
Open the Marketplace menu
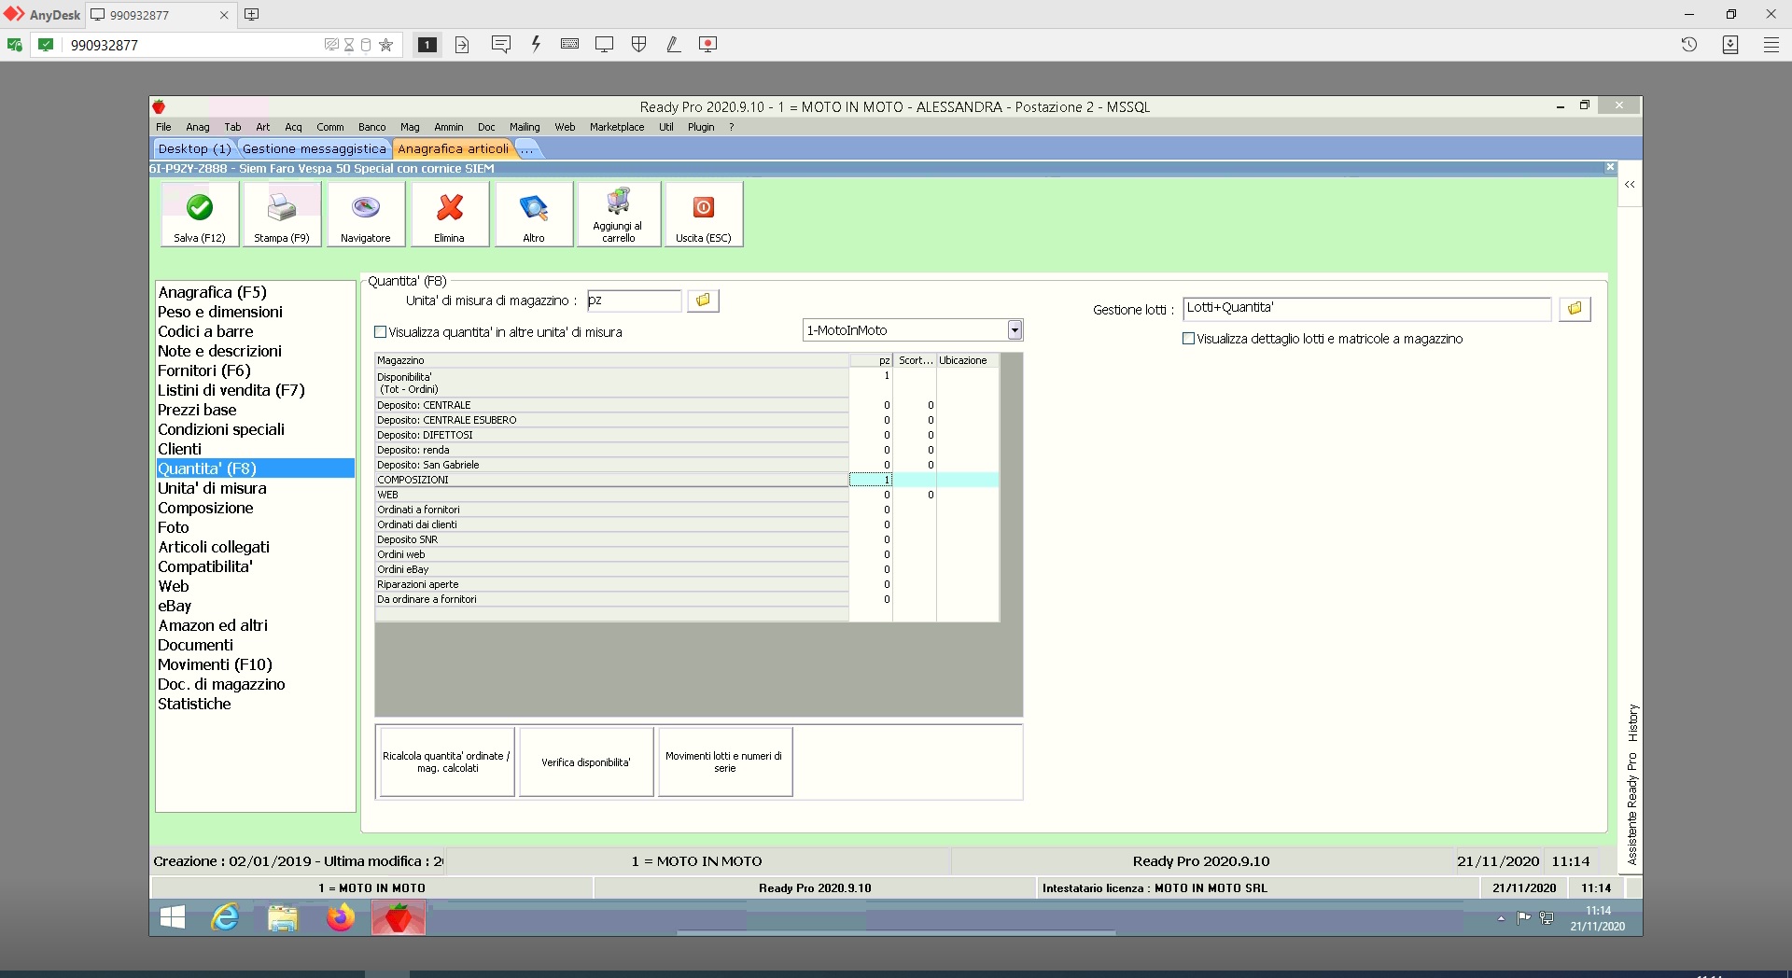[617, 127]
